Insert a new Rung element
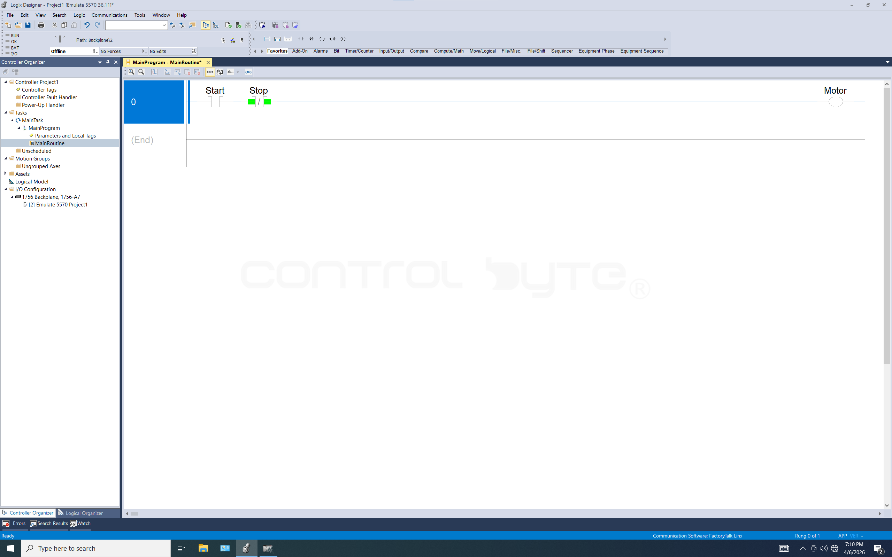Image resolution: width=892 pixels, height=557 pixels. coord(267,39)
